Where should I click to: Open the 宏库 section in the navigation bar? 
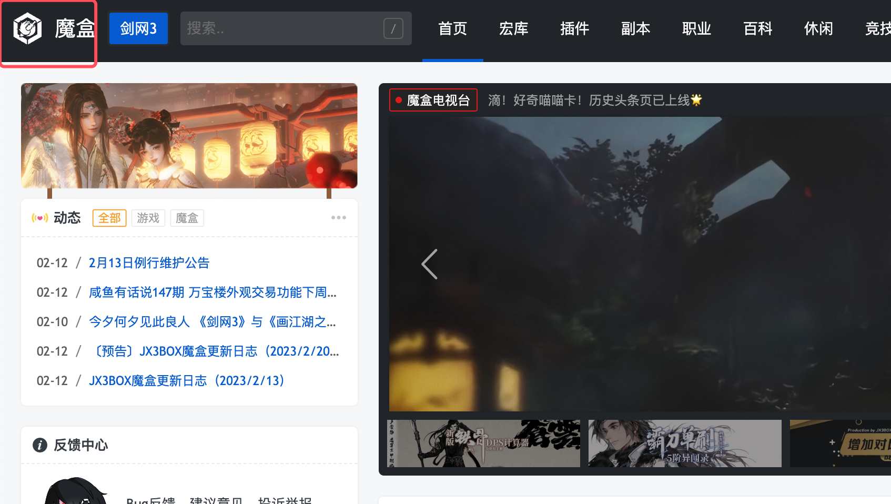coord(513,29)
